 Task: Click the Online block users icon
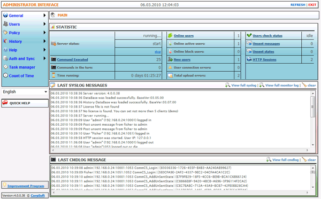pyautogui.click(x=170, y=51)
